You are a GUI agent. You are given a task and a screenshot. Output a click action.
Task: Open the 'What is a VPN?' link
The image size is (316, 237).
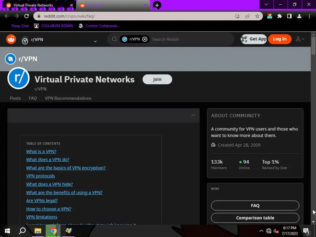[41, 151]
